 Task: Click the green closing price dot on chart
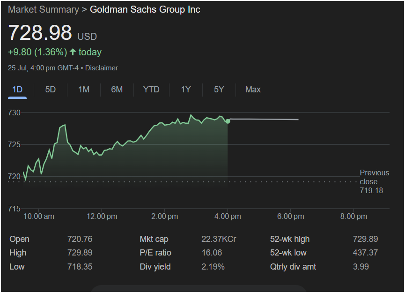pyautogui.click(x=228, y=121)
